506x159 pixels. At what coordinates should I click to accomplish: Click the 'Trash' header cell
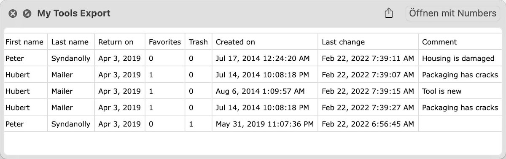[x=198, y=42]
